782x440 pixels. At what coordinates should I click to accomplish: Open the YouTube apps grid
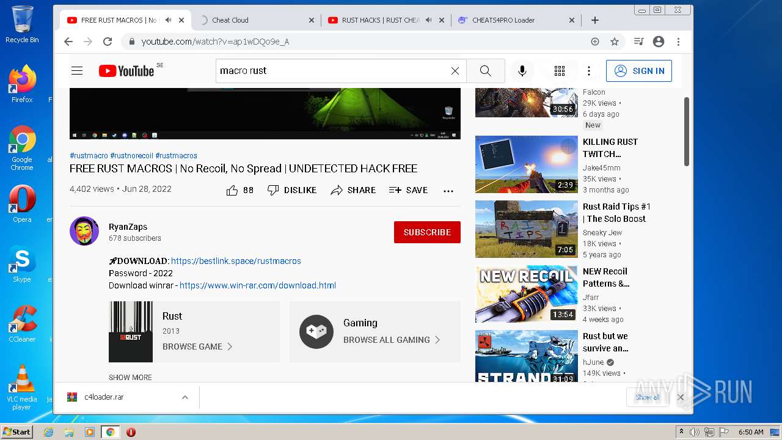click(560, 71)
